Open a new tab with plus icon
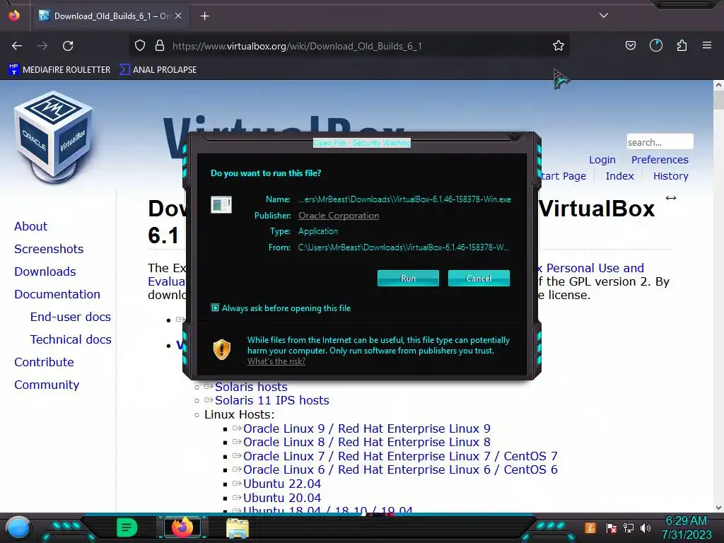The width and height of the screenshot is (724, 543). [x=204, y=16]
